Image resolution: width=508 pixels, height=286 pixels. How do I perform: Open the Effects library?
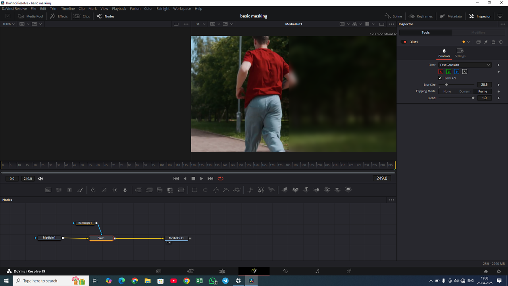(x=59, y=16)
